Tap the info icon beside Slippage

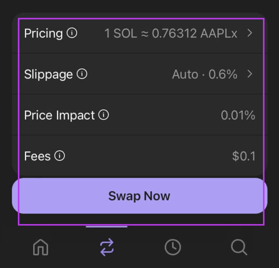(82, 74)
